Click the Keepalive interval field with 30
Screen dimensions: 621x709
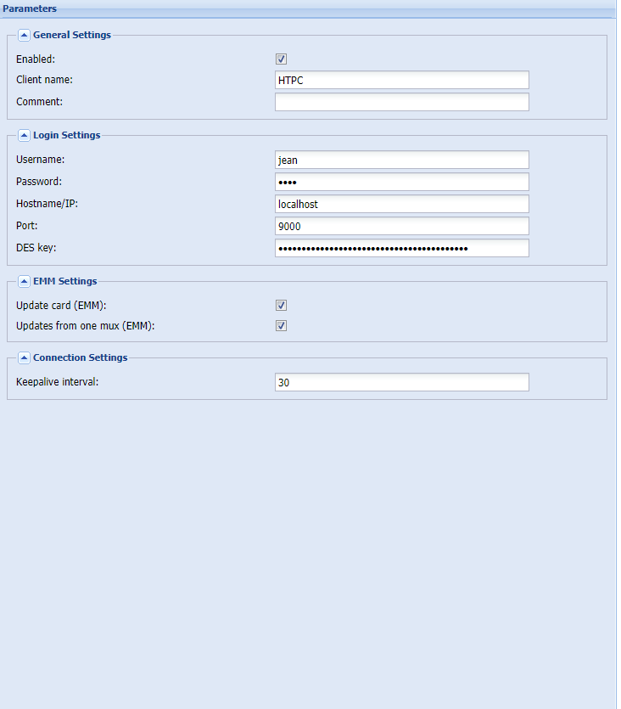(x=401, y=382)
